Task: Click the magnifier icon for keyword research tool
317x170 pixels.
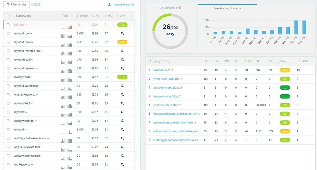Action: coord(122,51)
